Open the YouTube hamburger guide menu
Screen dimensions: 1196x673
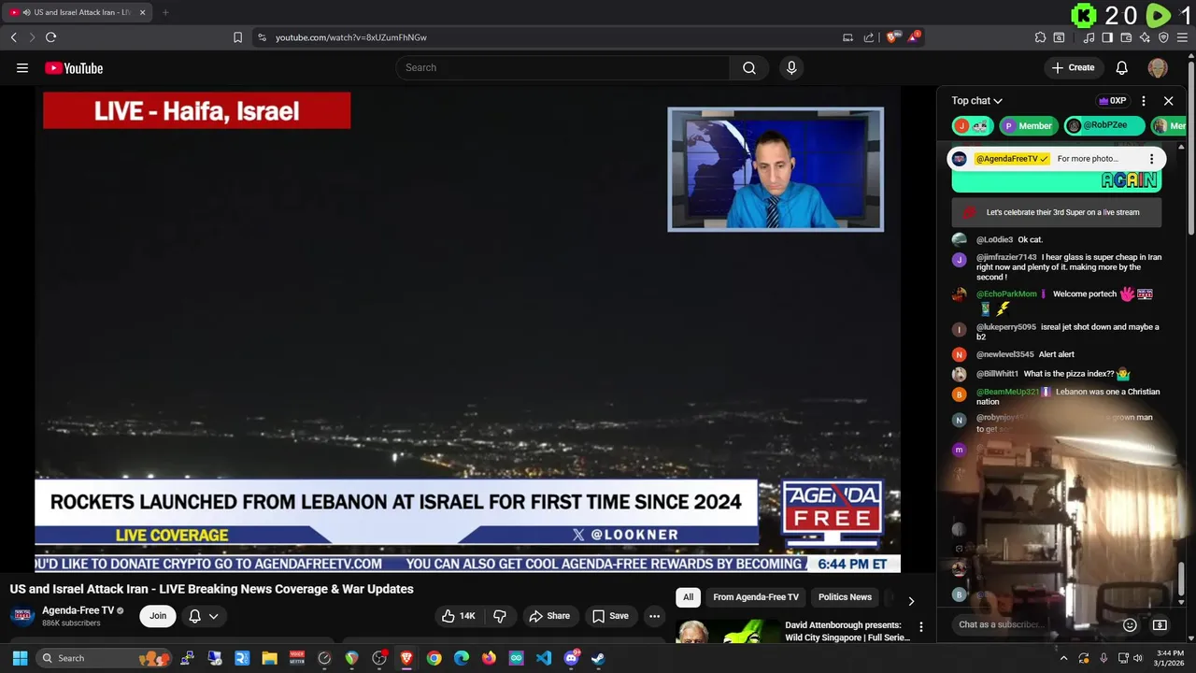pyautogui.click(x=22, y=67)
